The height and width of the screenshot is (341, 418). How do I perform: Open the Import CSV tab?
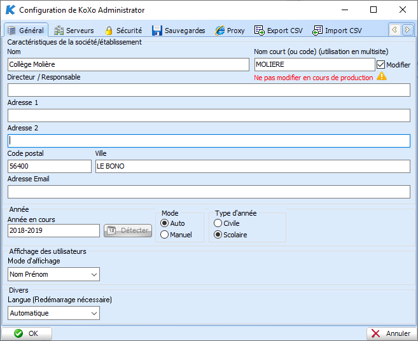pos(337,31)
